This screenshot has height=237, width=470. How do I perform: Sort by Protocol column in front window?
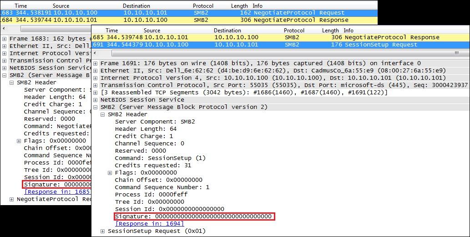click(294, 31)
